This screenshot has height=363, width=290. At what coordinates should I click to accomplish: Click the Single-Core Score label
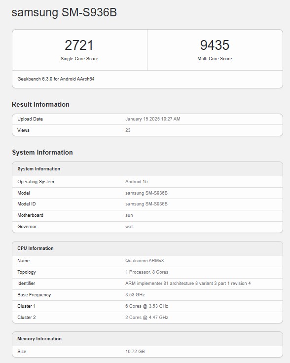coord(79,59)
